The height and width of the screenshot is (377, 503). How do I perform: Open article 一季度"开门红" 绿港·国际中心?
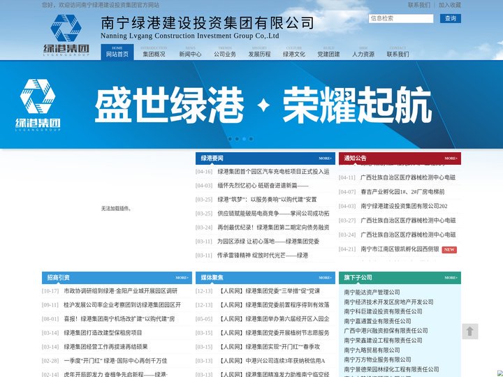pyautogui.click(x=115, y=361)
